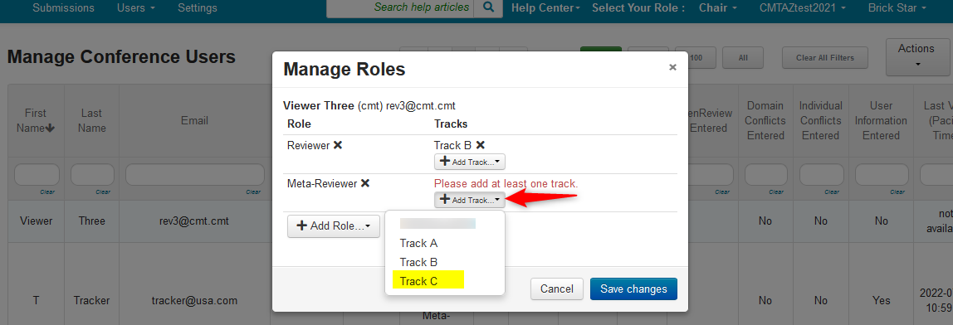Select Track B from the dropdown list
The height and width of the screenshot is (325, 953).
pos(418,262)
